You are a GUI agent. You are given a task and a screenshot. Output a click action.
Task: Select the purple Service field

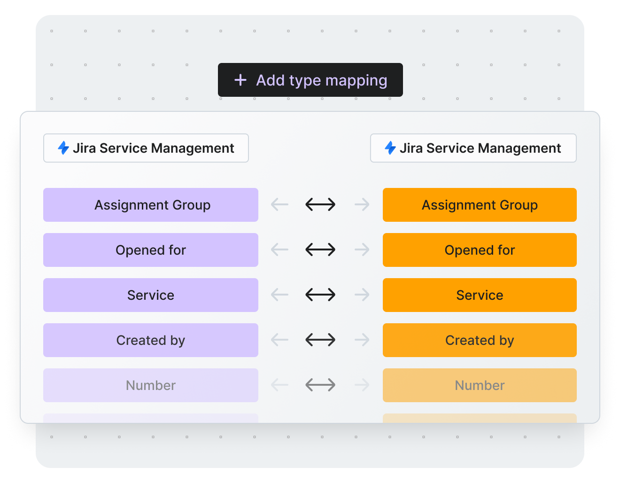[x=151, y=295]
